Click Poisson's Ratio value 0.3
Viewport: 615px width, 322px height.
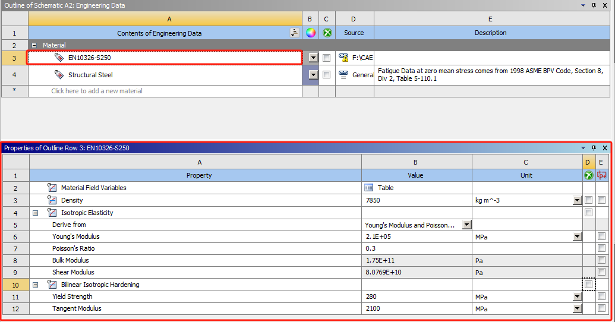pos(371,248)
